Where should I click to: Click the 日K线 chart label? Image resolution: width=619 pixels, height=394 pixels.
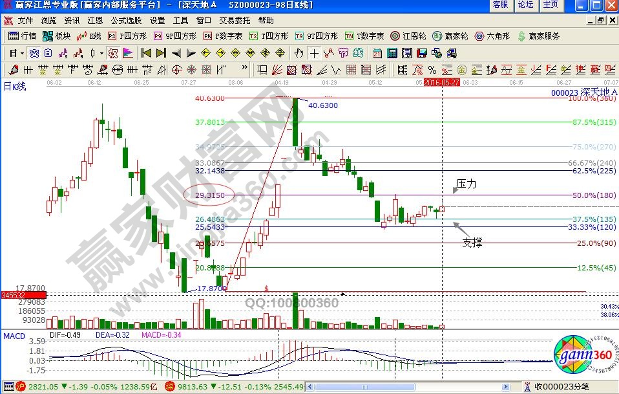tap(15, 87)
